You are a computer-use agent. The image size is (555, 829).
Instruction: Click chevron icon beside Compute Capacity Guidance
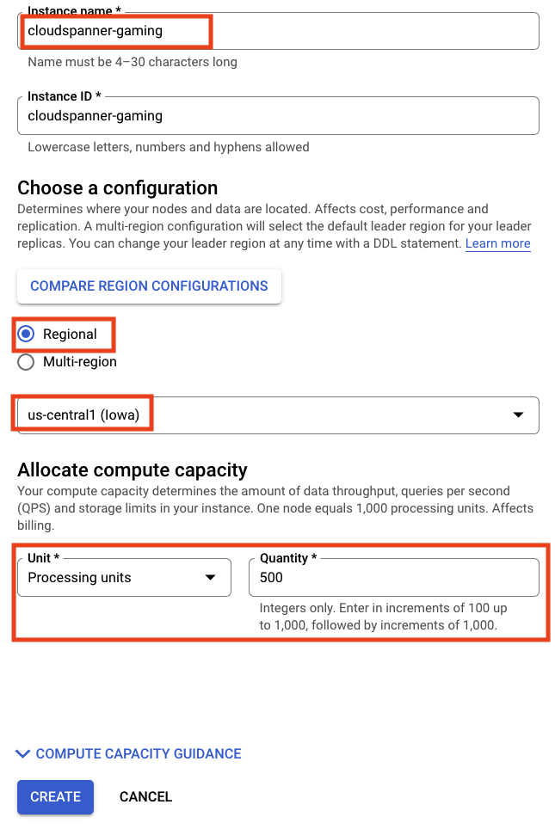(x=23, y=754)
